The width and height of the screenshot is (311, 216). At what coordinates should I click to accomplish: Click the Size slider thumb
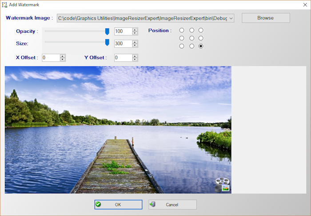coord(107,43)
